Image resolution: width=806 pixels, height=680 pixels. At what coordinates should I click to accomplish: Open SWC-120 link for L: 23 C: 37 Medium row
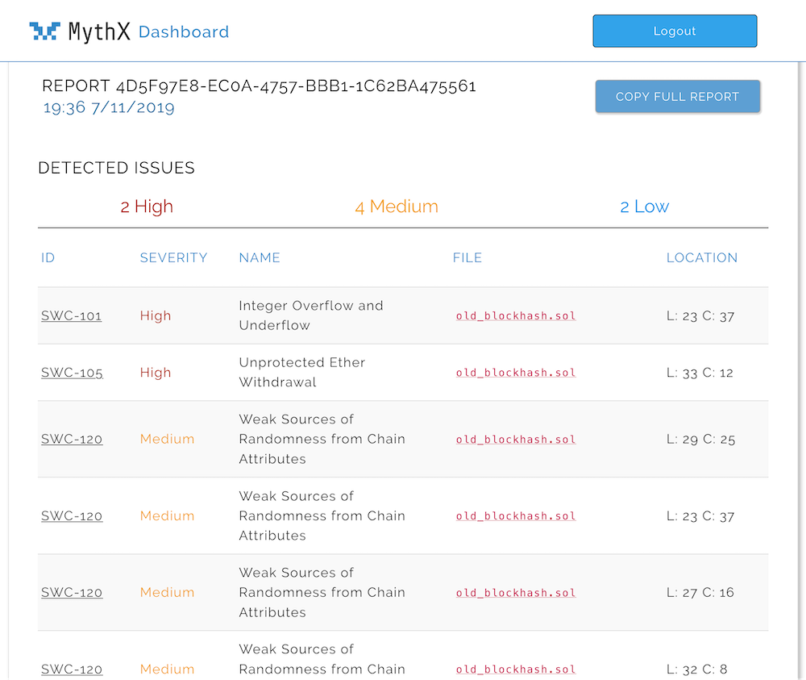[72, 516]
